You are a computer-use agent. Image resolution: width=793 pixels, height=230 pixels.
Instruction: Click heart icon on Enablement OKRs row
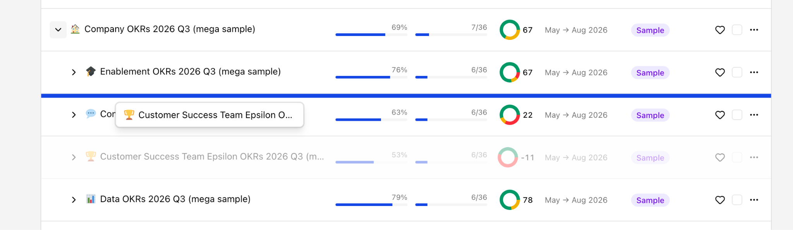click(x=720, y=72)
